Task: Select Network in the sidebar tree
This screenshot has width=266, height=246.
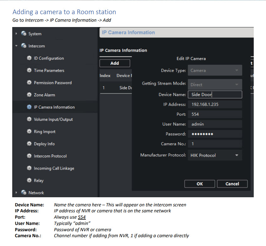Action: (x=36, y=193)
